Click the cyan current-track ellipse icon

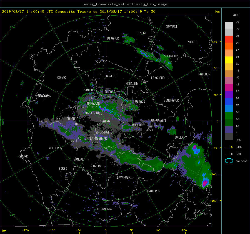pyautogui.click(x=229, y=161)
